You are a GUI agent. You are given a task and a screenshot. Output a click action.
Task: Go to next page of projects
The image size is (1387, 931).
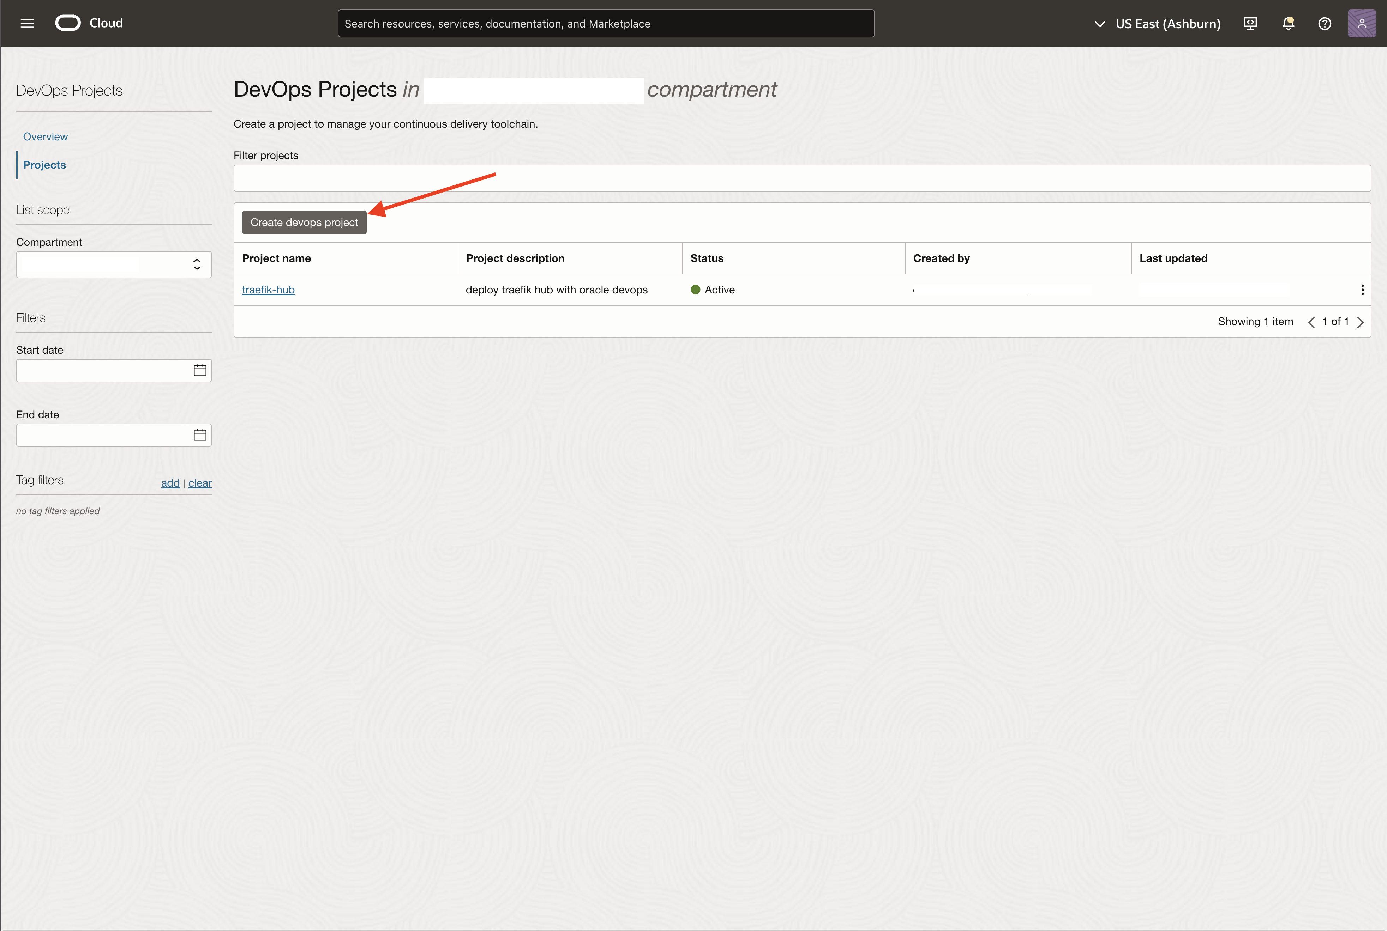[x=1360, y=322]
